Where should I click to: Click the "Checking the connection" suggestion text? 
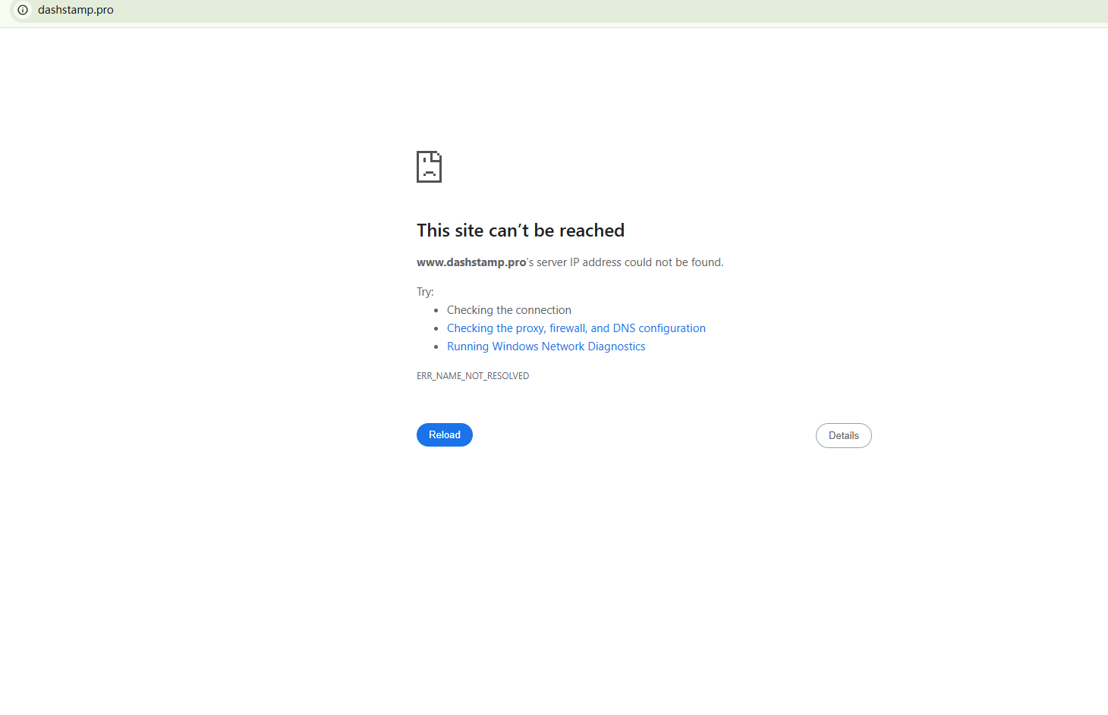pos(508,310)
